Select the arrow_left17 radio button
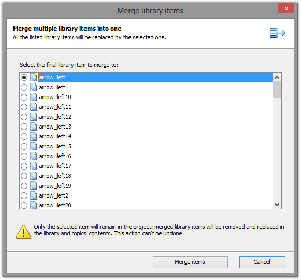 [x=24, y=166]
